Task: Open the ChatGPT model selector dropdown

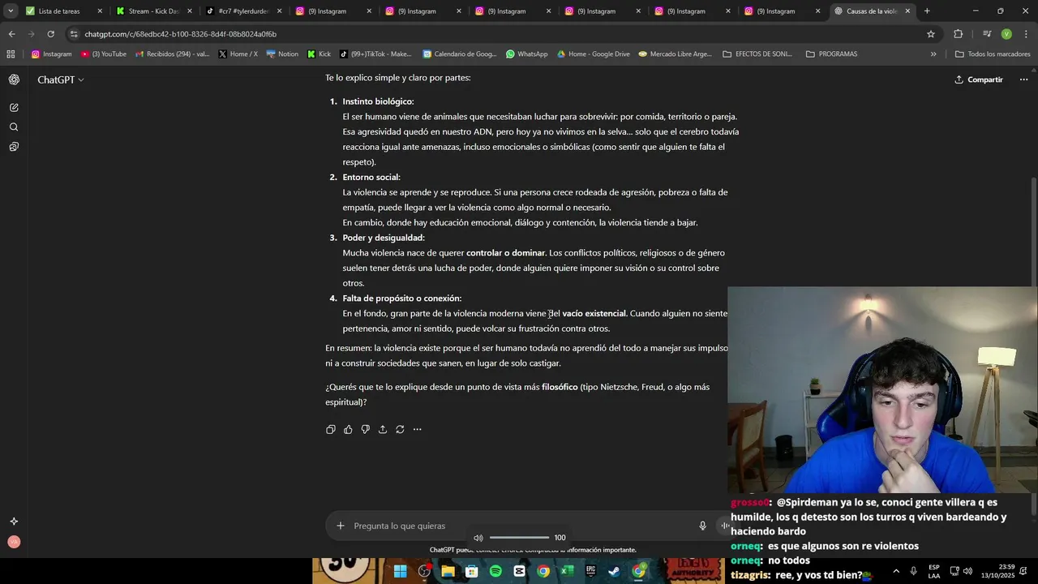Action: pyautogui.click(x=61, y=79)
